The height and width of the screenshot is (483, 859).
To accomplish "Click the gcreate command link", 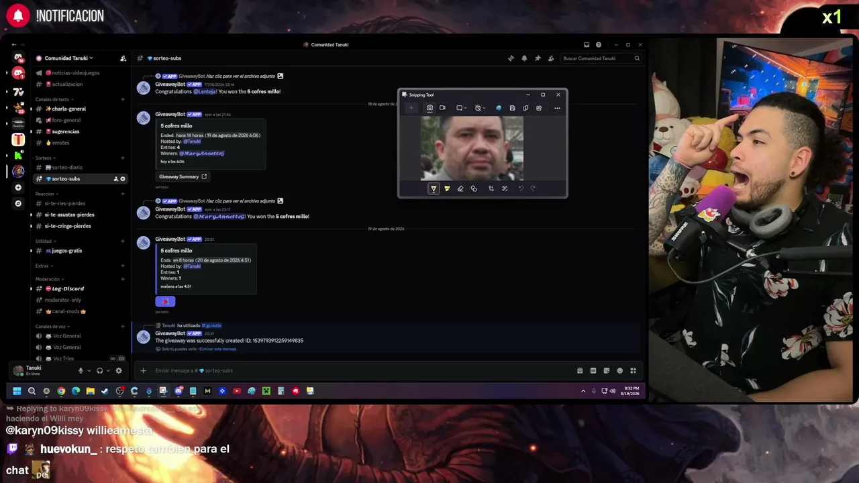I will point(211,325).
